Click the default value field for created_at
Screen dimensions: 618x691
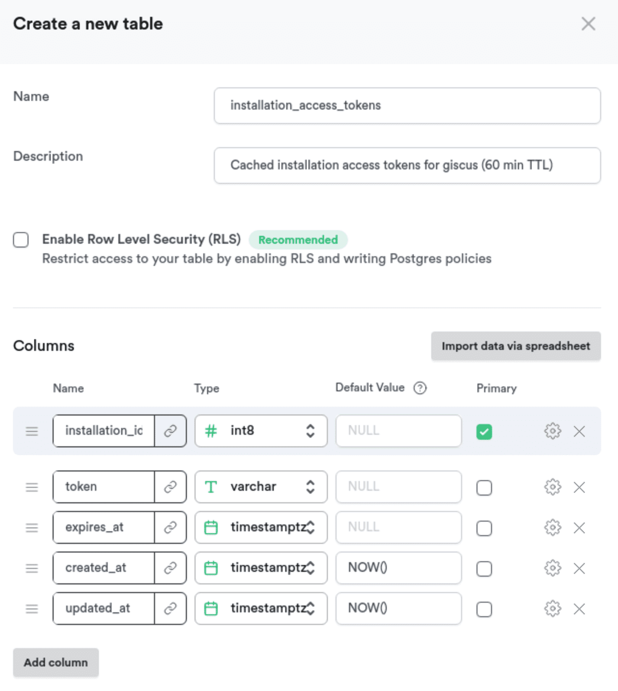tap(398, 568)
